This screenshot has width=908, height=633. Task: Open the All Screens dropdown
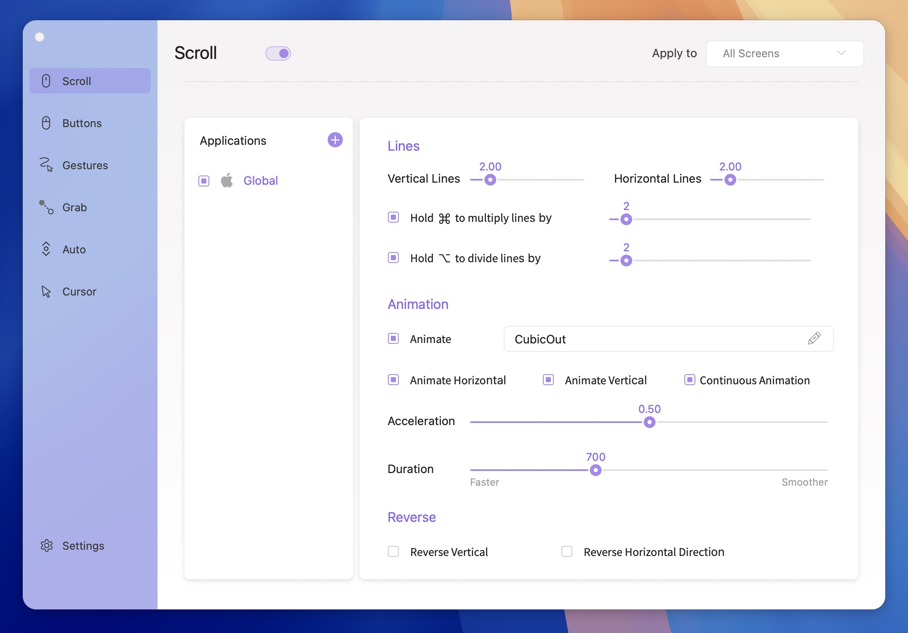pyautogui.click(x=784, y=53)
